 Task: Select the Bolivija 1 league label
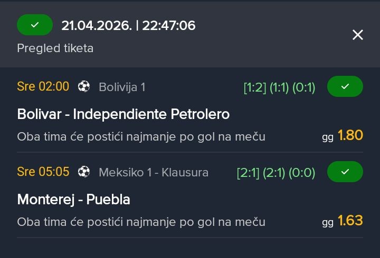point(122,87)
